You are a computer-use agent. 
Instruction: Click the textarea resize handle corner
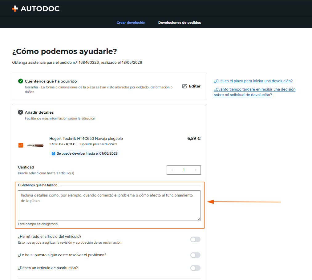[199, 219]
